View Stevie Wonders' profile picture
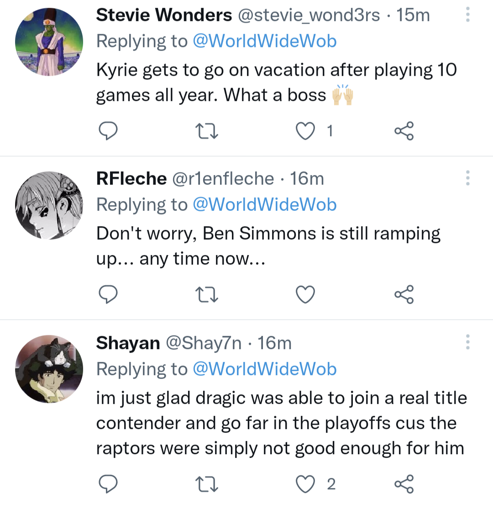493x509 pixels. pos(49,42)
